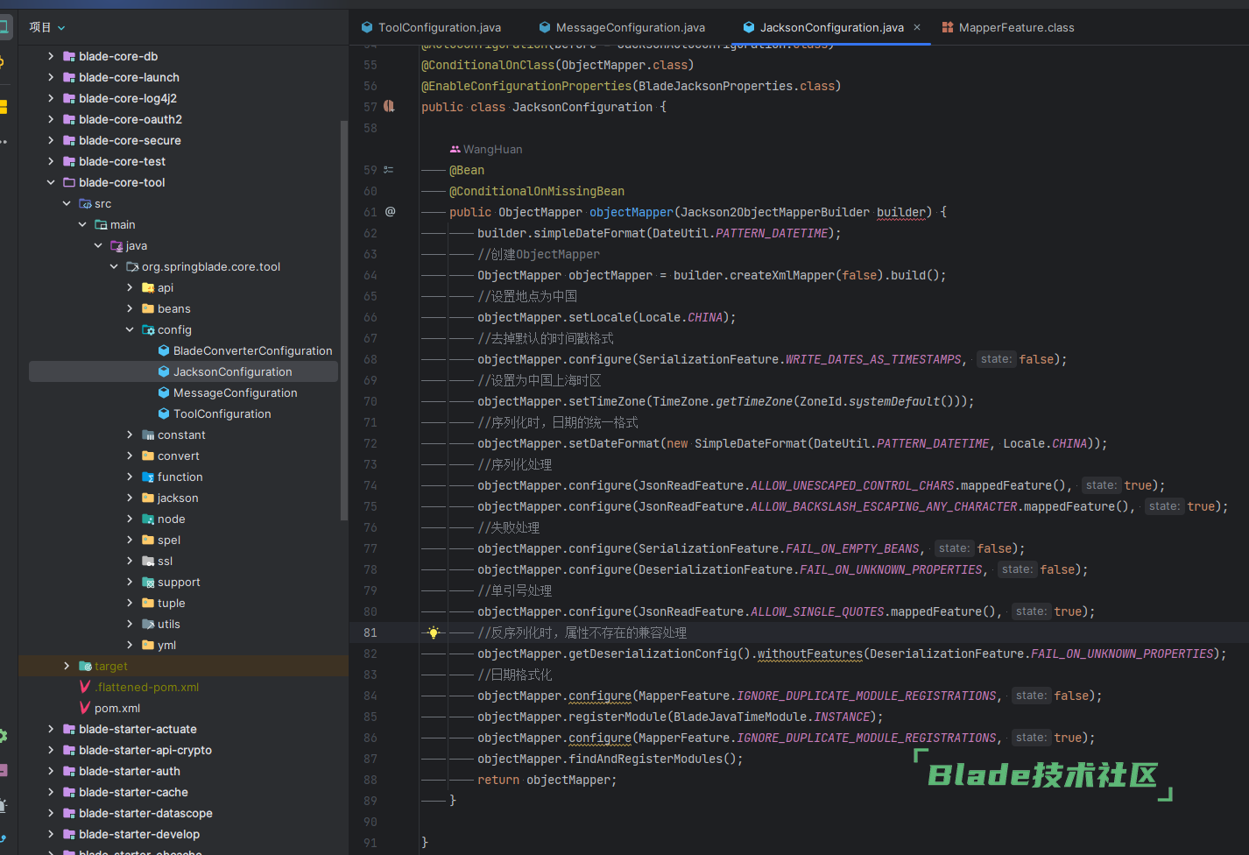Select the blade-starter-api-crypto module
Screen dimensions: 1249x855
(x=183, y=750)
